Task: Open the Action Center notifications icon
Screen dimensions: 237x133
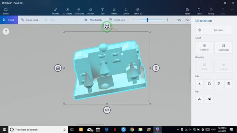Action: pyautogui.click(x=231, y=130)
